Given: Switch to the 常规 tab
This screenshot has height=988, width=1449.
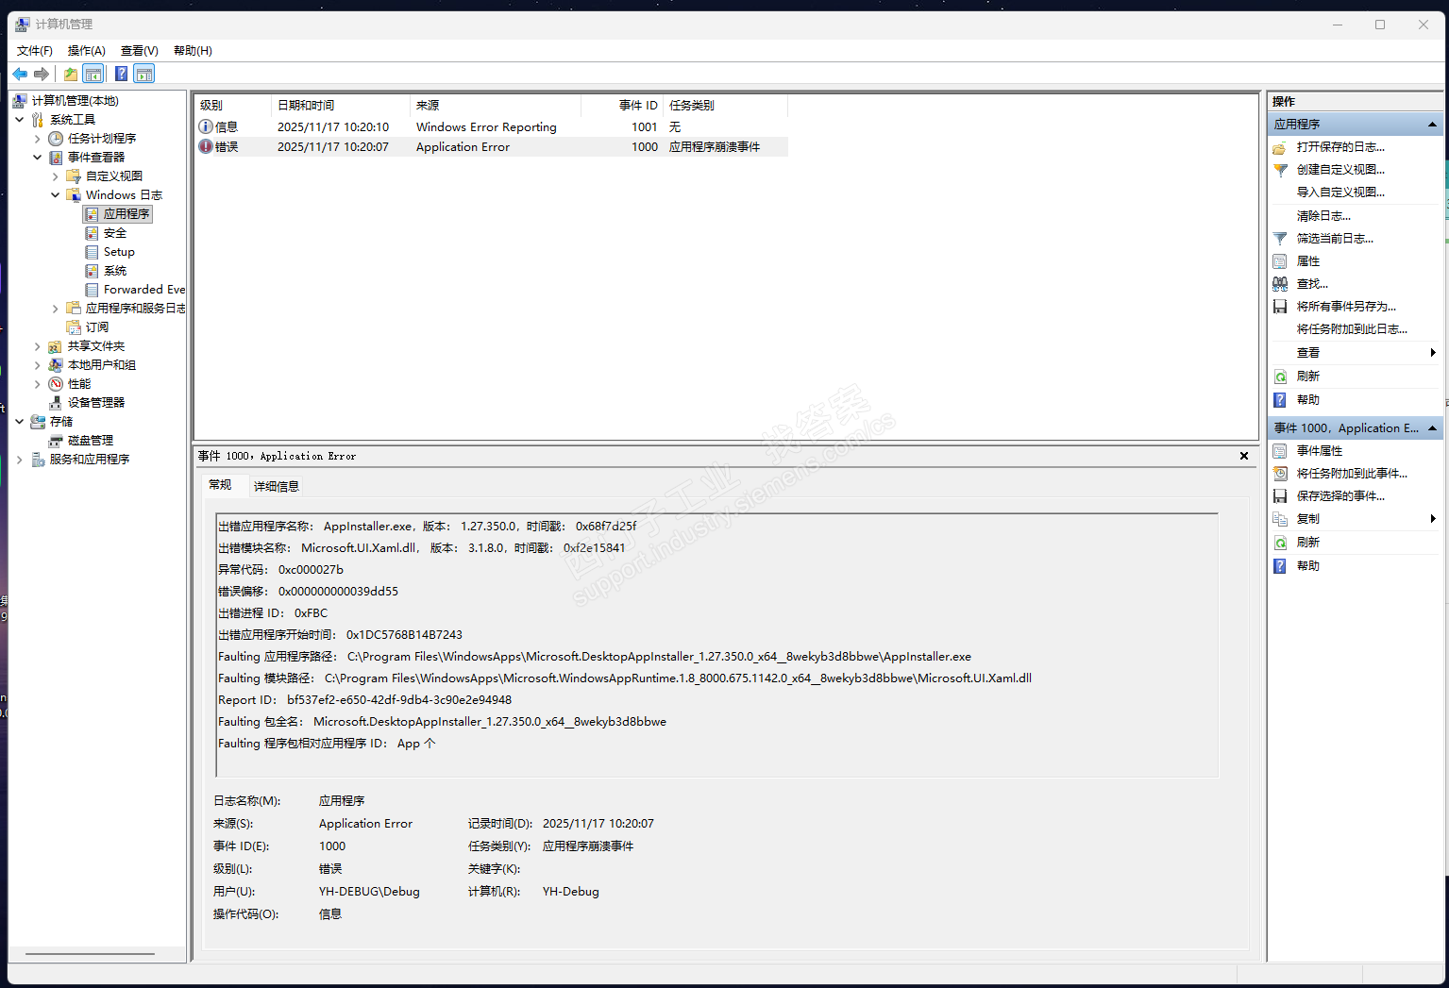Looking at the screenshot, I should 220,485.
